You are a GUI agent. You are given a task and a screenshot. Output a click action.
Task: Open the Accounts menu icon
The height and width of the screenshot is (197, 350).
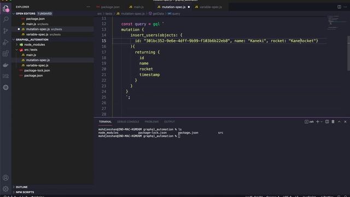pyautogui.click(x=5, y=178)
